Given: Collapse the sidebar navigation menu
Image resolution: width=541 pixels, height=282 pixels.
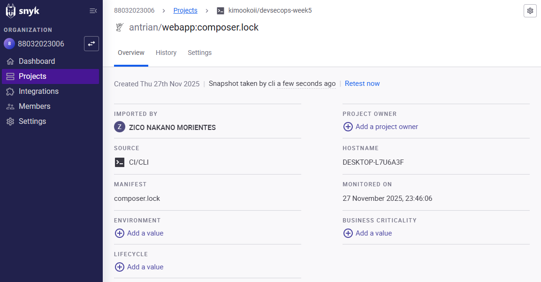Looking at the screenshot, I should (x=93, y=11).
